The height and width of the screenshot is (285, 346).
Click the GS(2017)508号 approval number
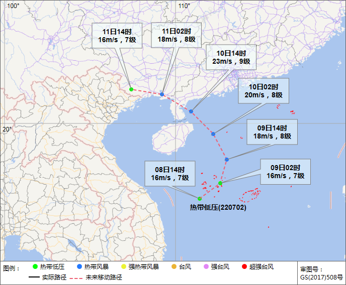[x=321, y=277]
